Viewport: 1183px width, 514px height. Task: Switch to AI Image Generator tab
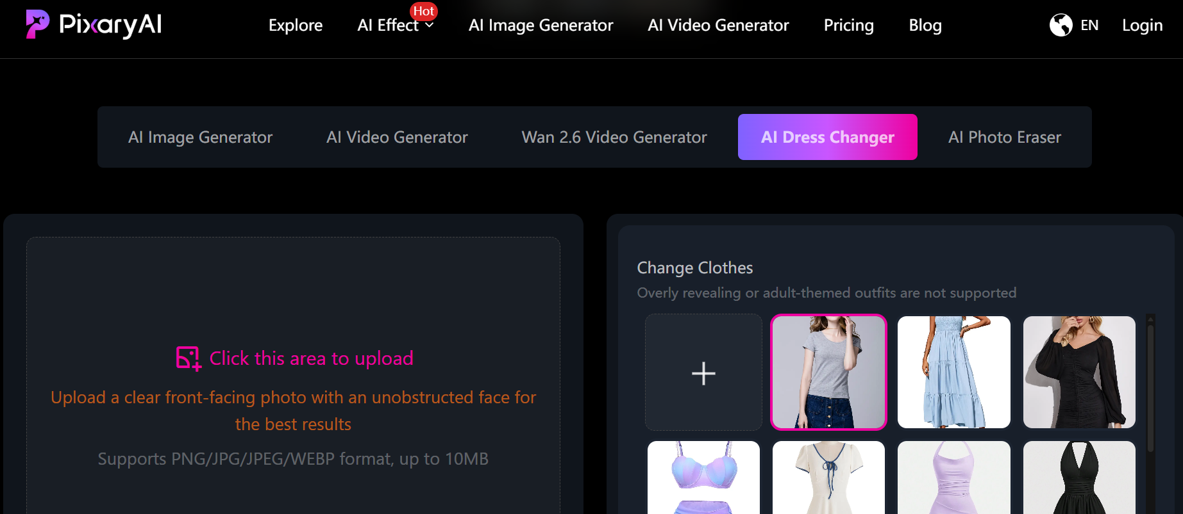point(200,137)
